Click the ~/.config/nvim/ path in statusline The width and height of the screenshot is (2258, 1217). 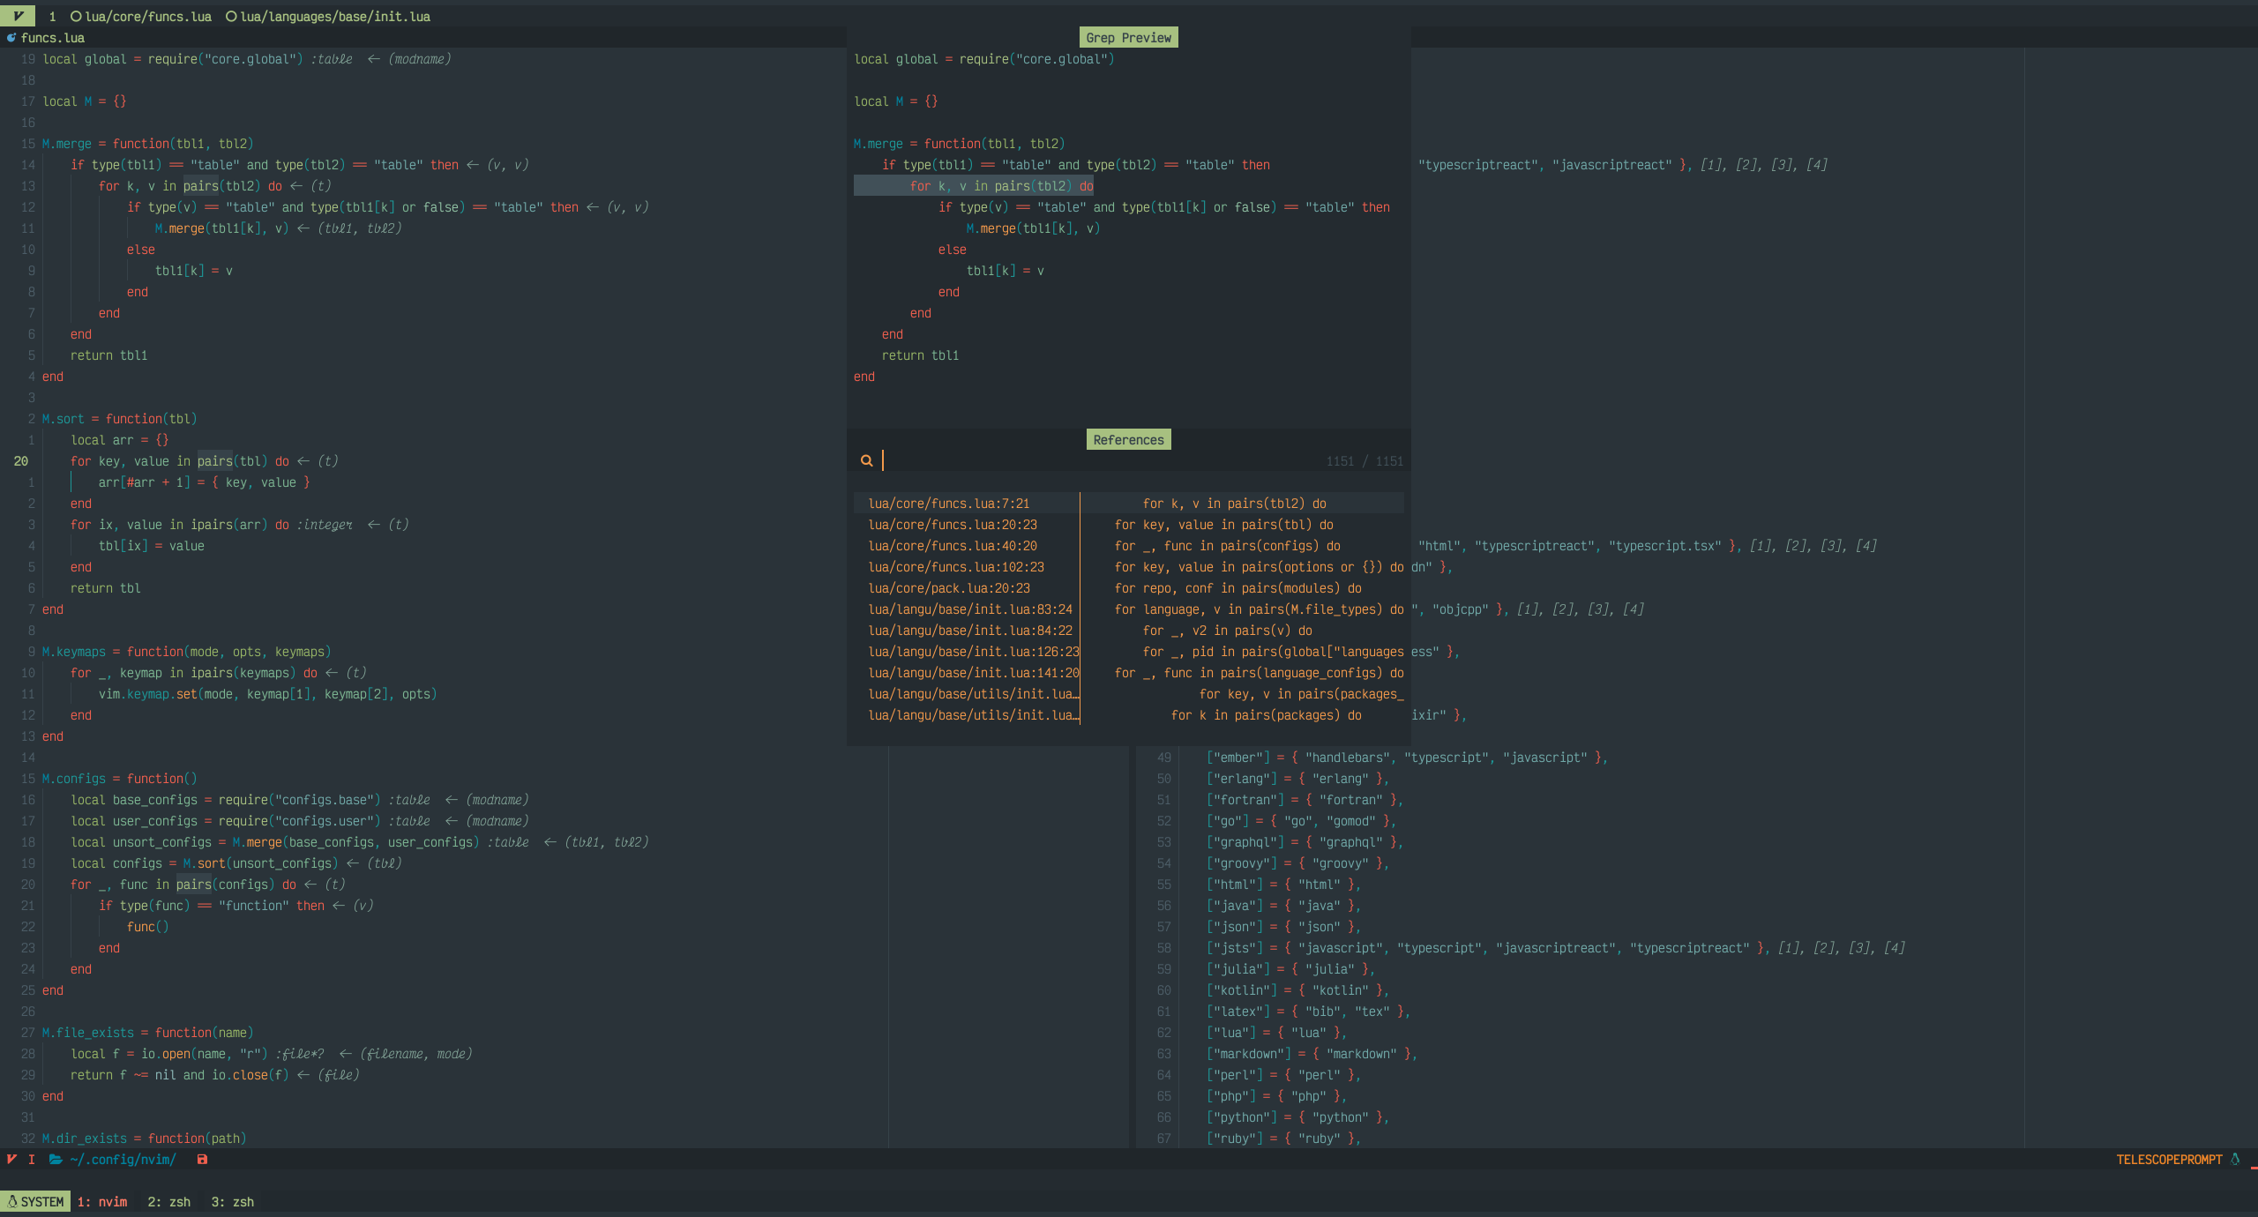click(123, 1160)
